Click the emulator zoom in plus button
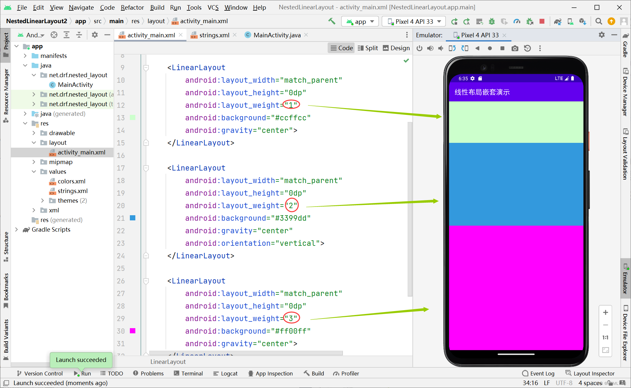This screenshot has width=631, height=388. click(606, 312)
